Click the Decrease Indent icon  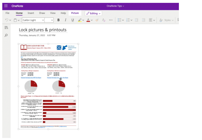click(137, 20)
